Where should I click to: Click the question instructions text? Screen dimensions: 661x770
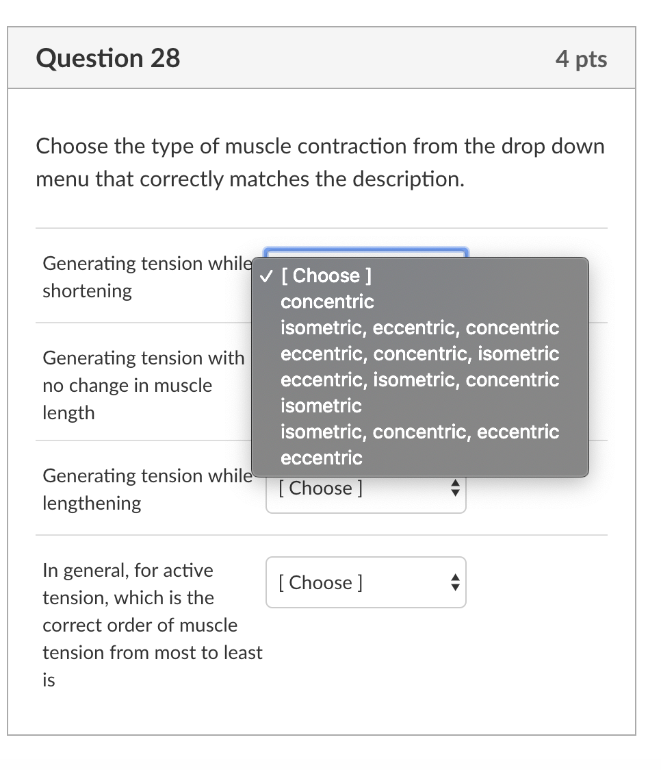[x=320, y=162]
